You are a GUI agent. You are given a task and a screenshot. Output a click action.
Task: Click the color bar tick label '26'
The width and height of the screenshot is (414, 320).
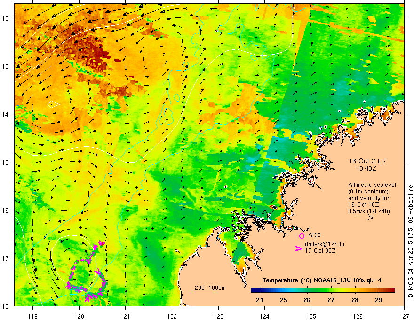[307, 300]
